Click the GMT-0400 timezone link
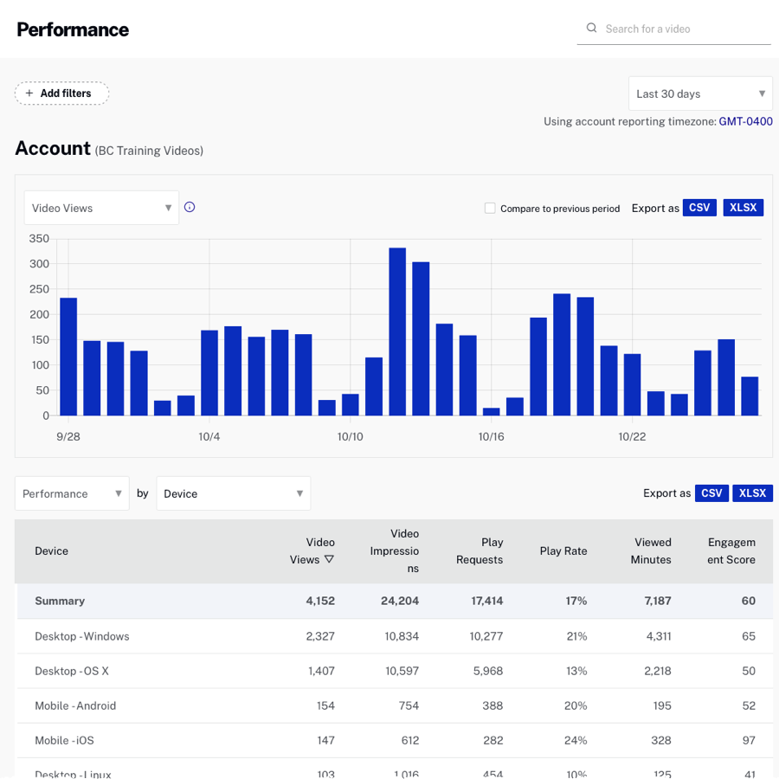 pyautogui.click(x=745, y=121)
